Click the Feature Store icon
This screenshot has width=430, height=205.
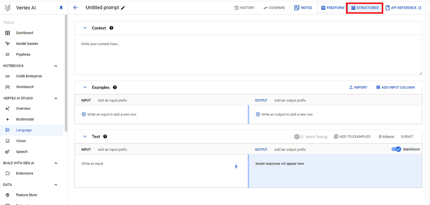pyautogui.click(x=8, y=195)
